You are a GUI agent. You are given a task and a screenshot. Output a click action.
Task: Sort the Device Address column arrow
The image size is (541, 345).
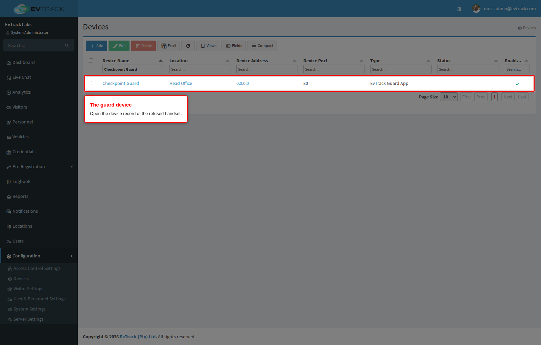point(295,61)
